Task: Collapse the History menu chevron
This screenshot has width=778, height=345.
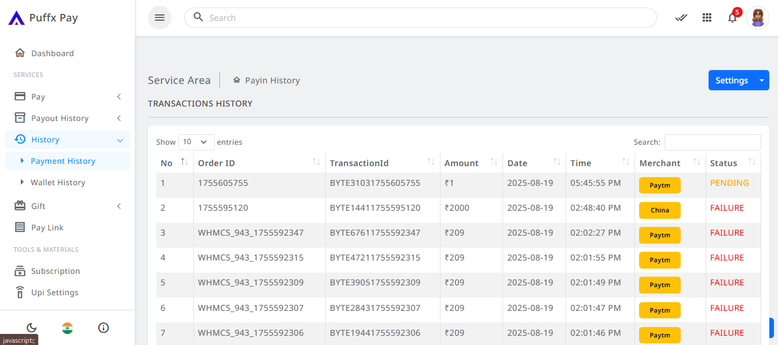Action: point(120,140)
